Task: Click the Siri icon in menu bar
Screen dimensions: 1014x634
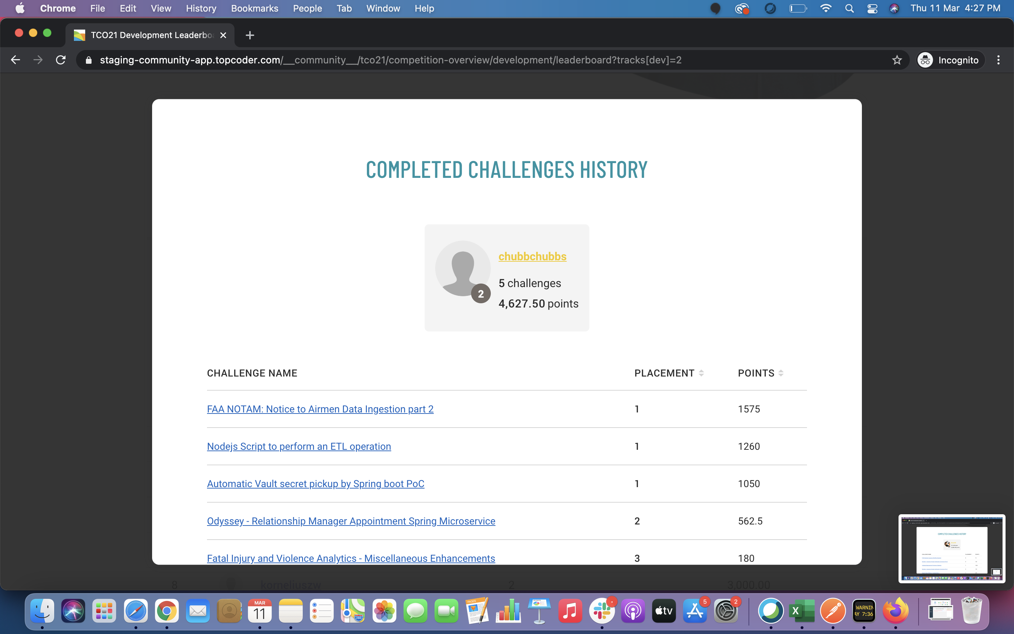Action: tap(894, 8)
